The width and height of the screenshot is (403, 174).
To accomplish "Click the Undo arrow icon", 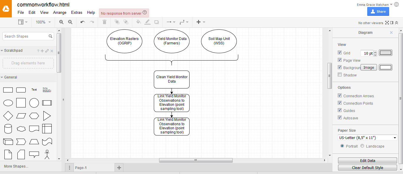I will (x=83, y=22).
